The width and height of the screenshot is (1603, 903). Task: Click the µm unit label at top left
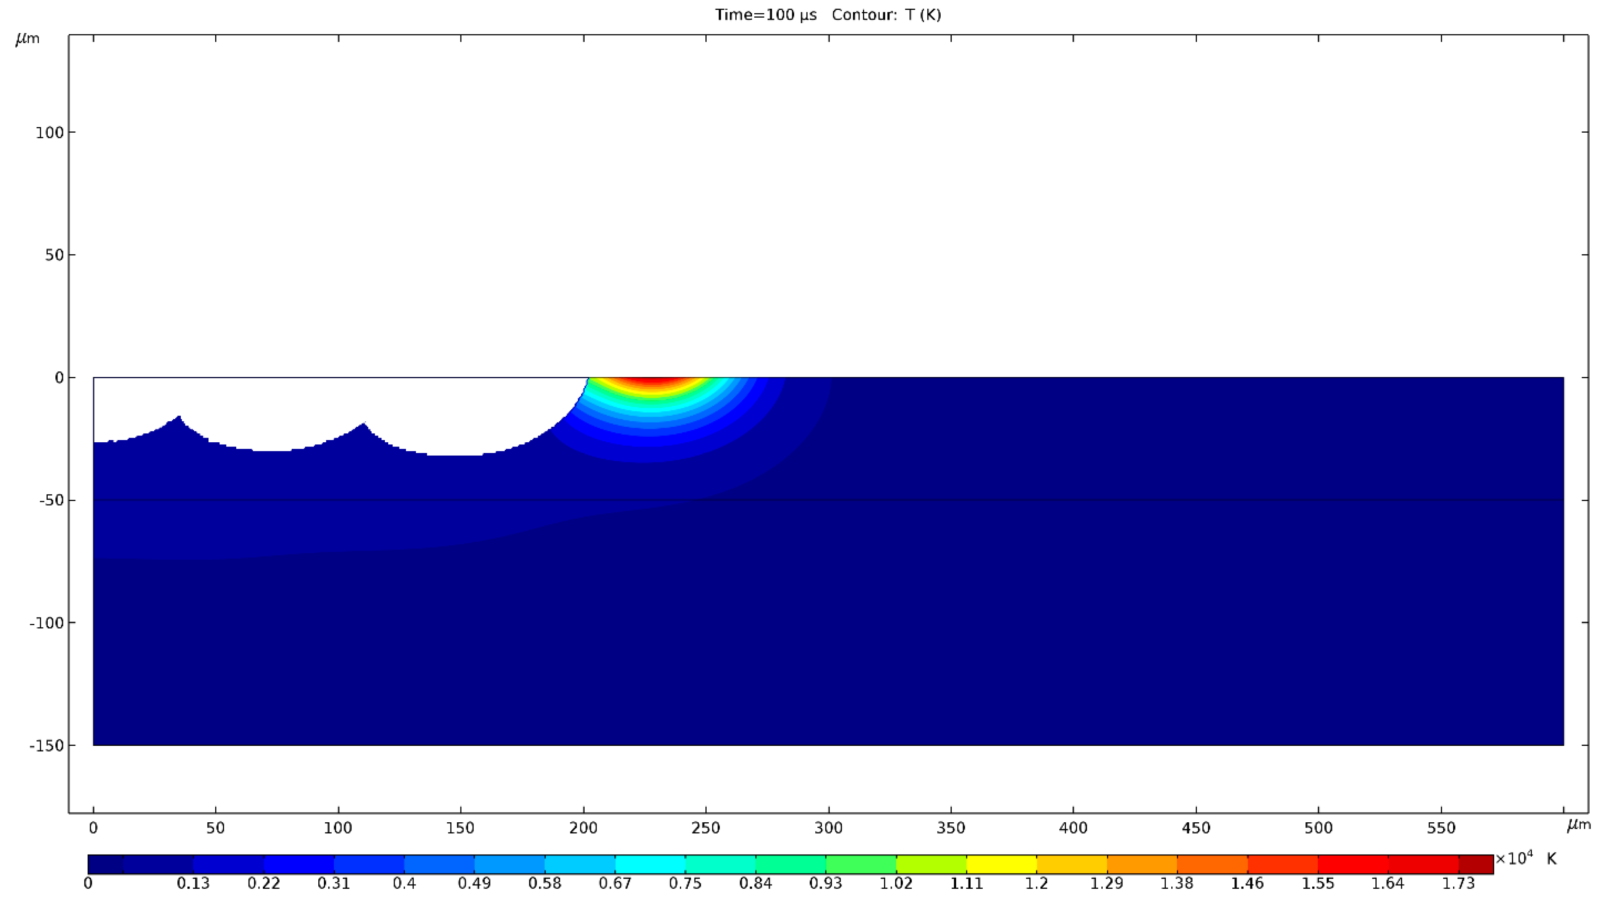click(27, 39)
